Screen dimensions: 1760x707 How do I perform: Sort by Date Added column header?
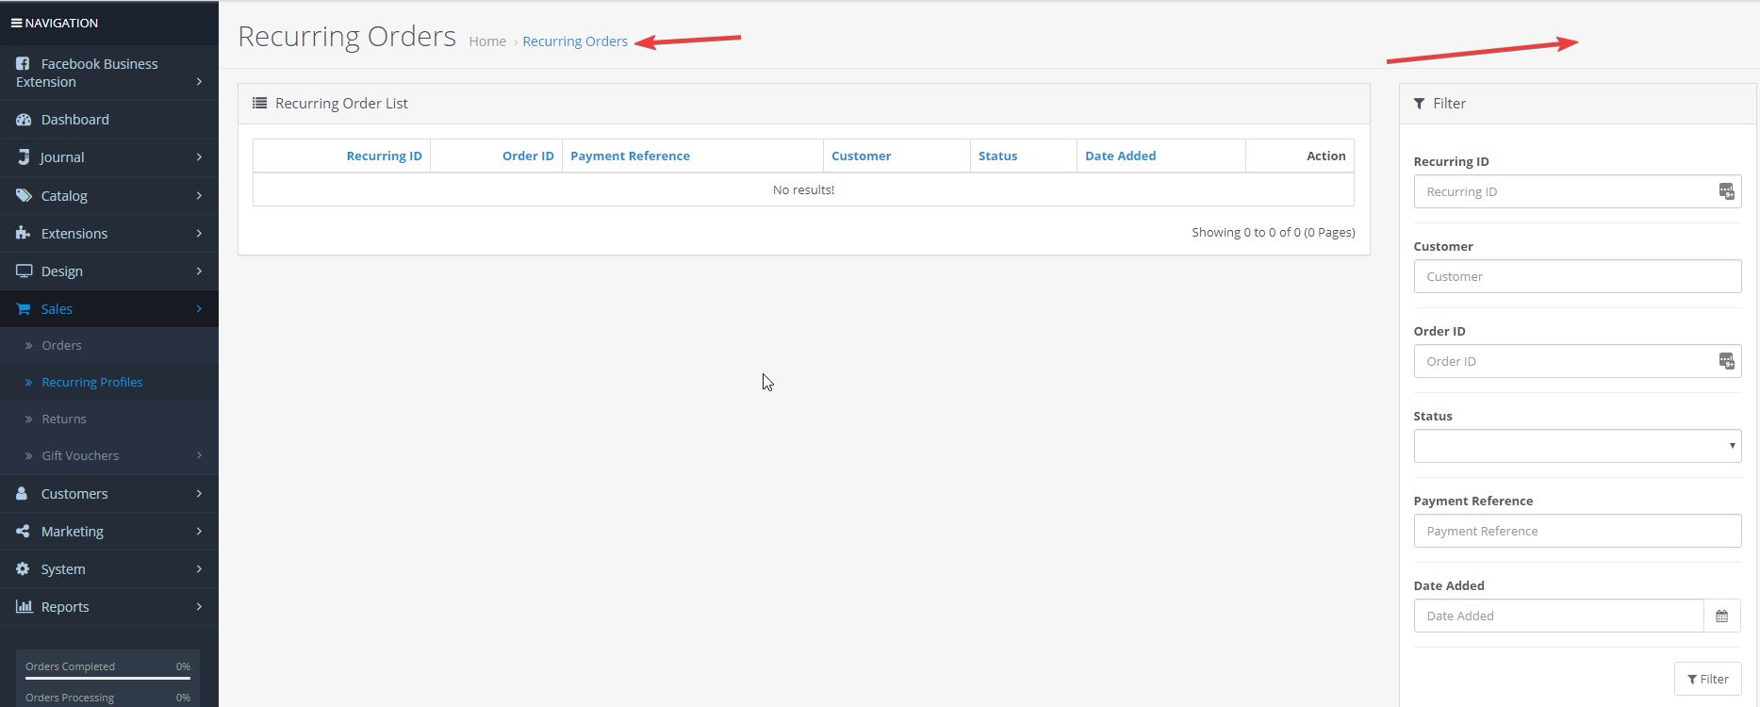1120,156
